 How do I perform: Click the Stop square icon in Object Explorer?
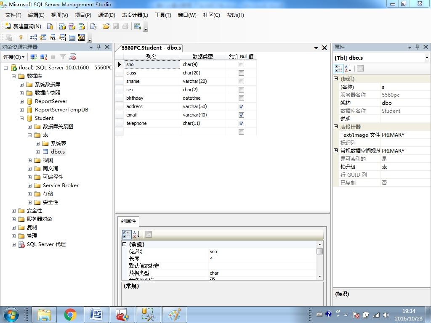53,57
